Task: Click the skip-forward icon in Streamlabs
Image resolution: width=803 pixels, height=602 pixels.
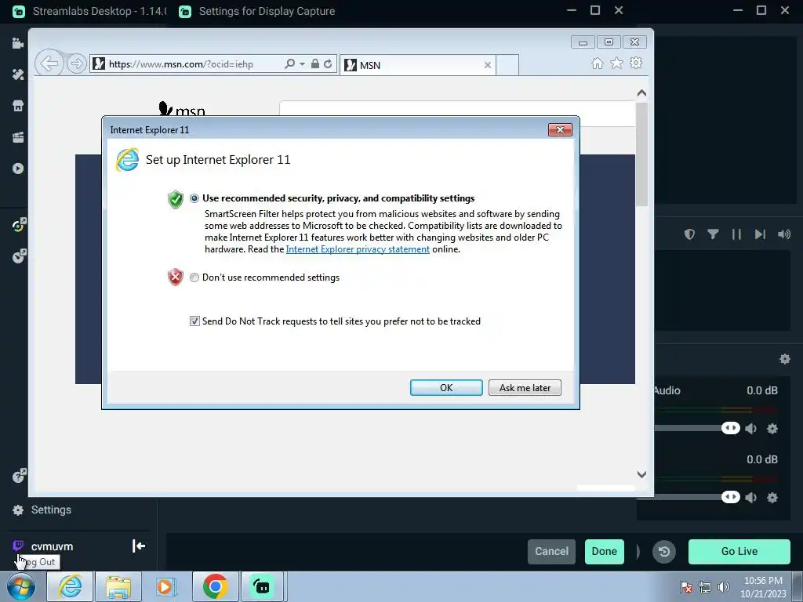Action: pos(760,234)
